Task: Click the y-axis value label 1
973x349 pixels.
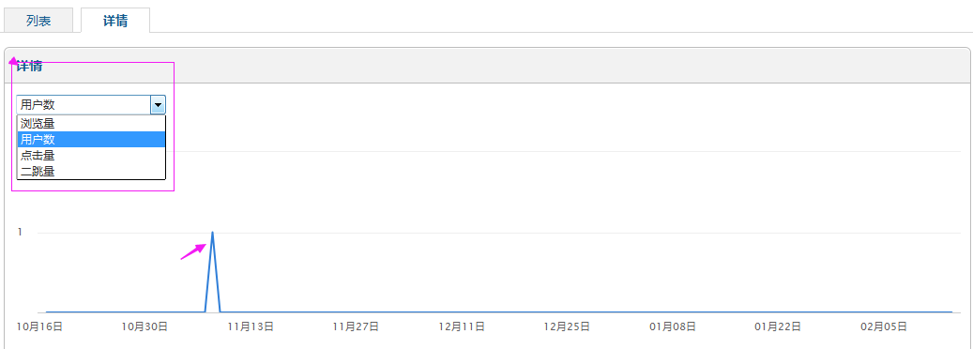Action: [20, 233]
